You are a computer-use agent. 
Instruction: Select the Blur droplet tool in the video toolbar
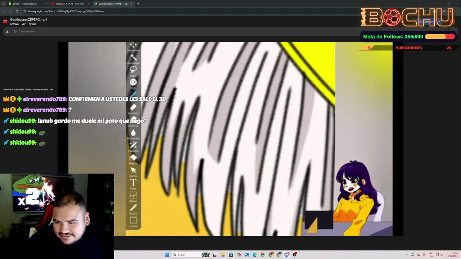click(x=133, y=133)
